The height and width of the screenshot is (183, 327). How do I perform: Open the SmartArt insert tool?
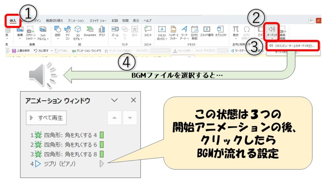[90, 31]
